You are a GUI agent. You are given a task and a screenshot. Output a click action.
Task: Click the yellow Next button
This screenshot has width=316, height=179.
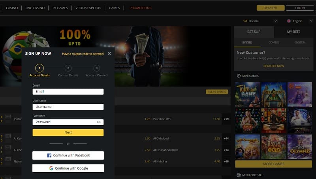[x=68, y=132]
